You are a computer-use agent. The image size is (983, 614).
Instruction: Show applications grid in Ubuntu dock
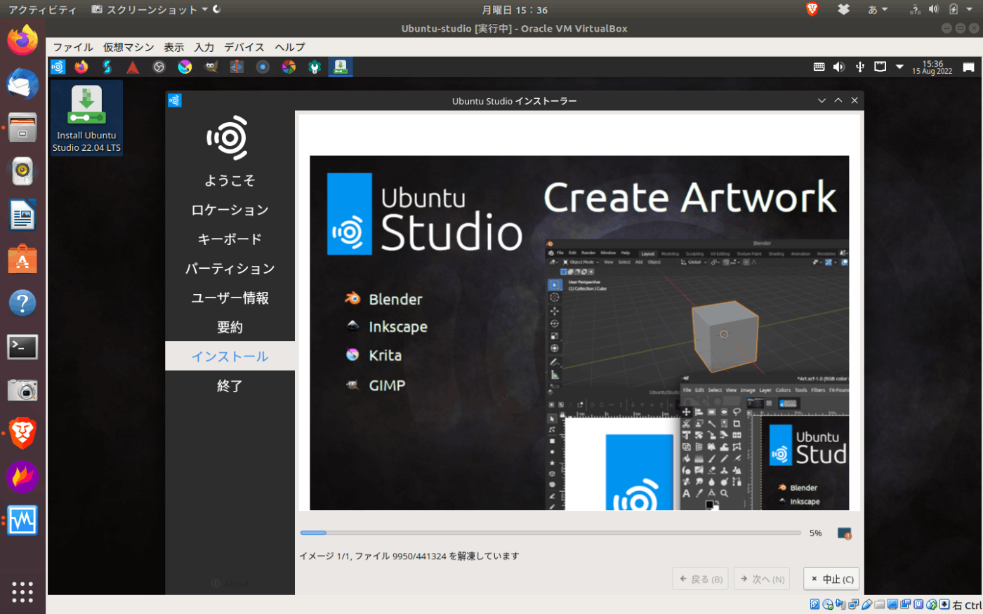tap(22, 592)
